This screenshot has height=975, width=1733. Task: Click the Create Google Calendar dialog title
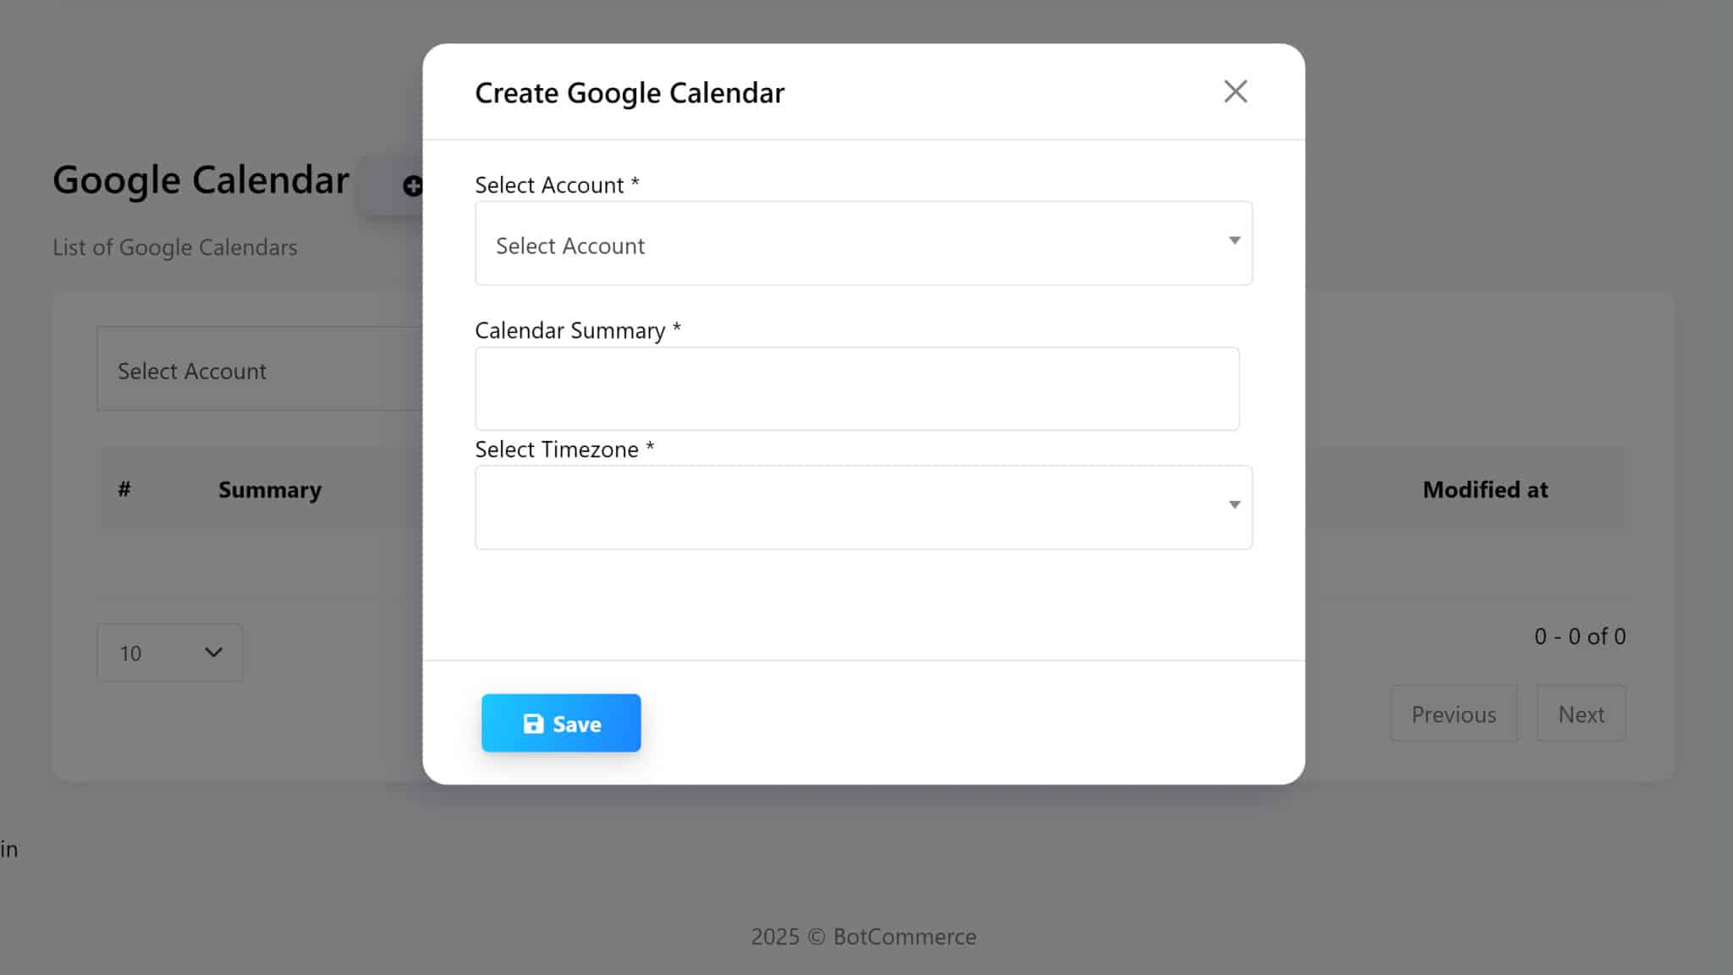tap(630, 93)
